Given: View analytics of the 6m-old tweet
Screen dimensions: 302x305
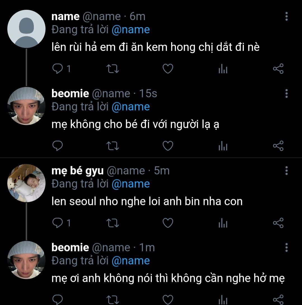Looking at the screenshot, I should click(223, 68).
